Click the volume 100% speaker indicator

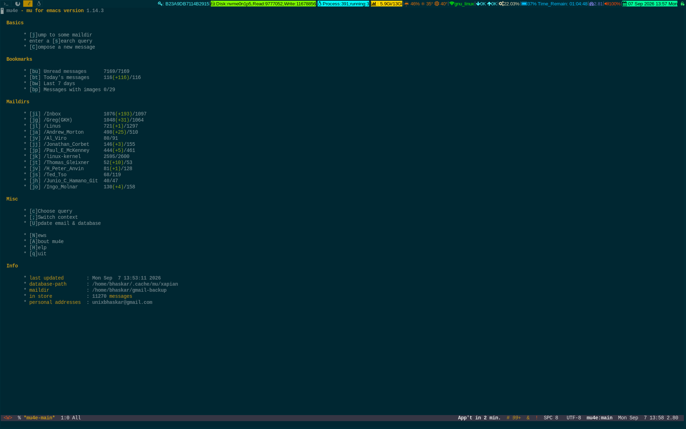(x=612, y=4)
